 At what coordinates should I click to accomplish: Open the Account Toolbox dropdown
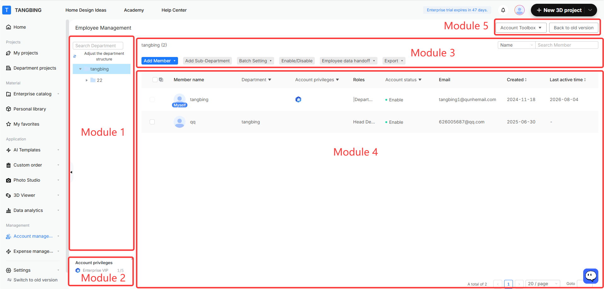click(x=521, y=28)
